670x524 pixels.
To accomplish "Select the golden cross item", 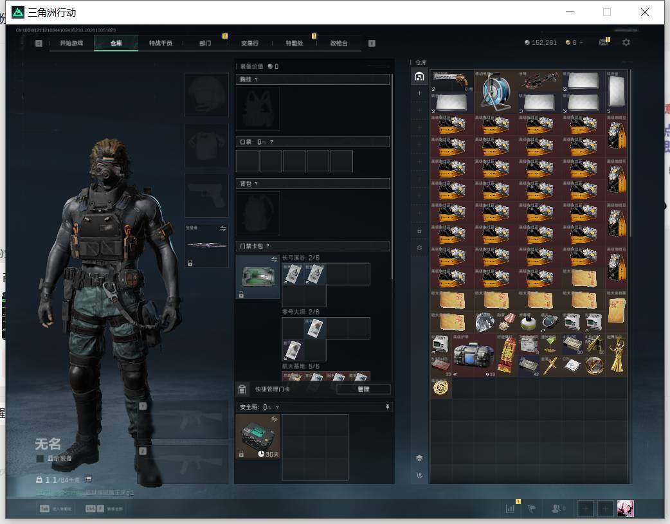I will [550, 366].
